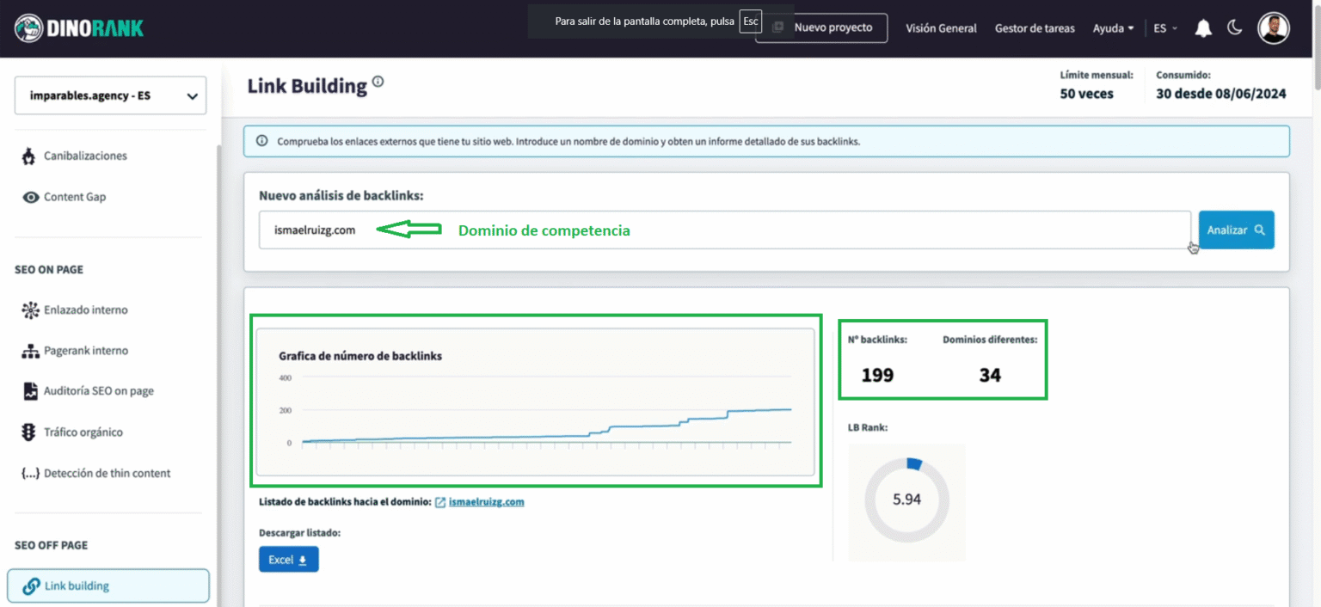The width and height of the screenshot is (1321, 607).
Task: Expand the Ayuda menu
Action: (1113, 28)
